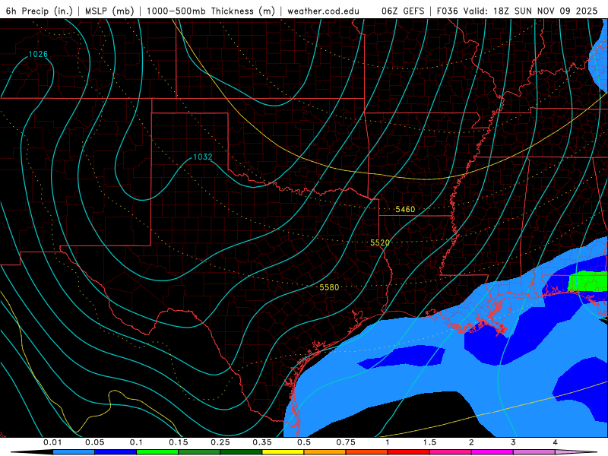This screenshot has width=608, height=456.
Task: Click the 0.15 legend value
Action: pyautogui.click(x=179, y=442)
